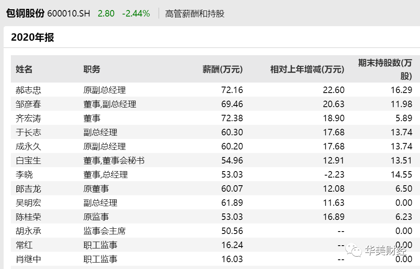
Task: Select the stock code 600010.SH
Action: [69, 14]
